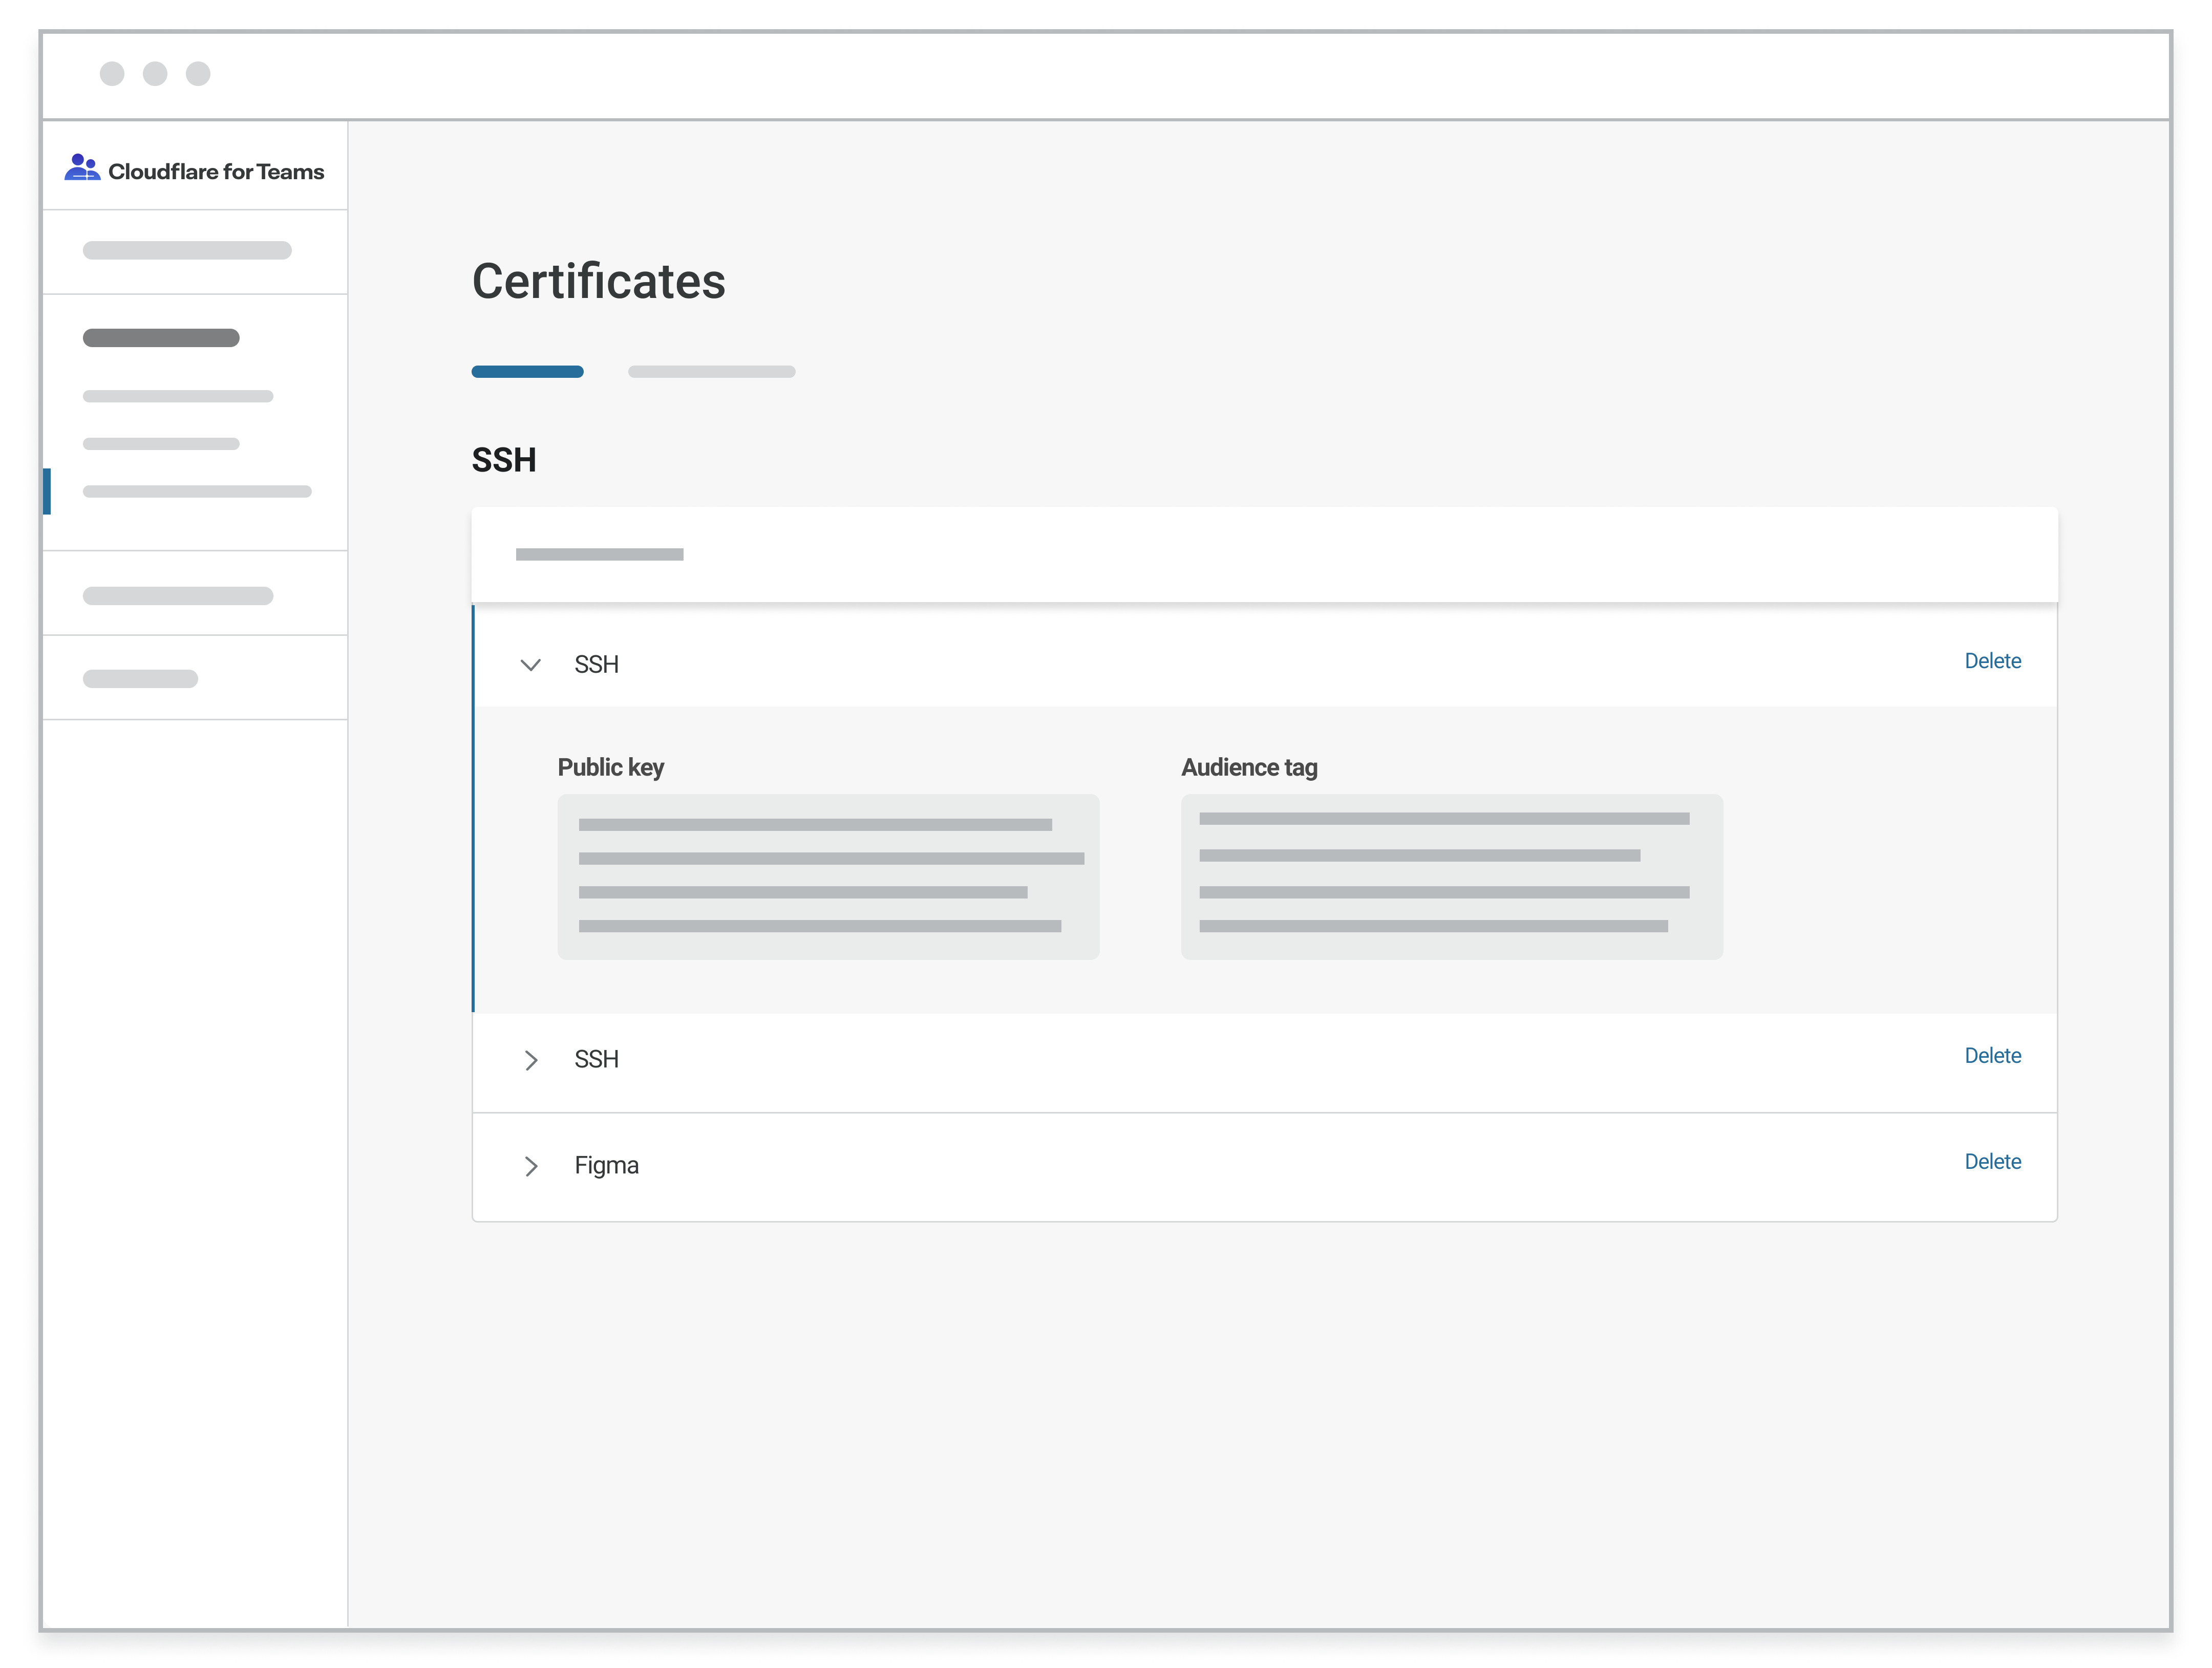Click the Audience tag text box
The width and height of the screenshot is (2212, 1668).
tap(1451, 877)
